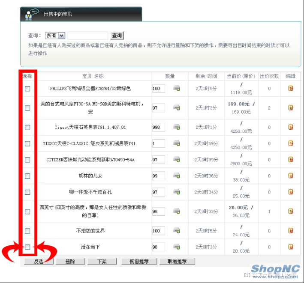This screenshot has width=304, height=283.
Task: Focus the query keyword text field
Action: (88, 36)
